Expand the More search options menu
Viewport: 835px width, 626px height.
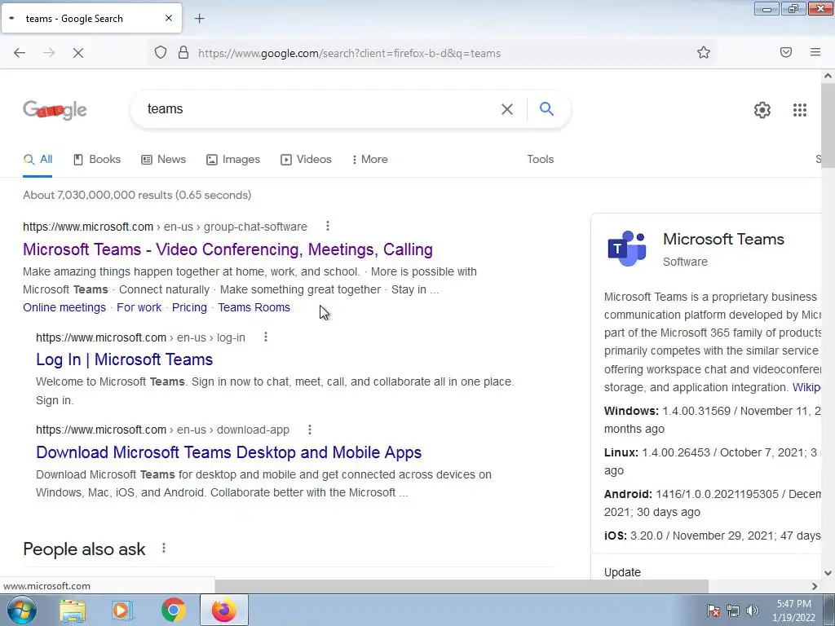coord(369,159)
